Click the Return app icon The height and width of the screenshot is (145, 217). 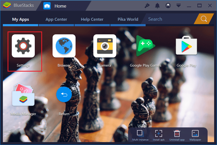tap(64, 94)
